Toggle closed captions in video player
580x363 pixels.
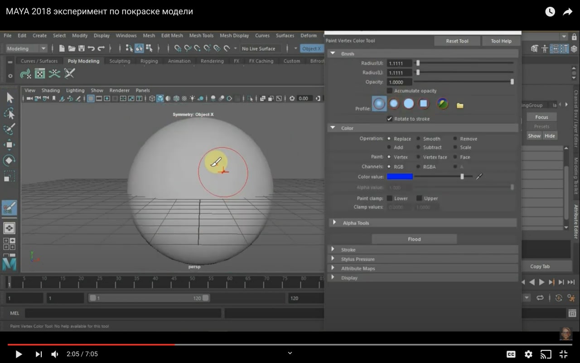point(511,354)
